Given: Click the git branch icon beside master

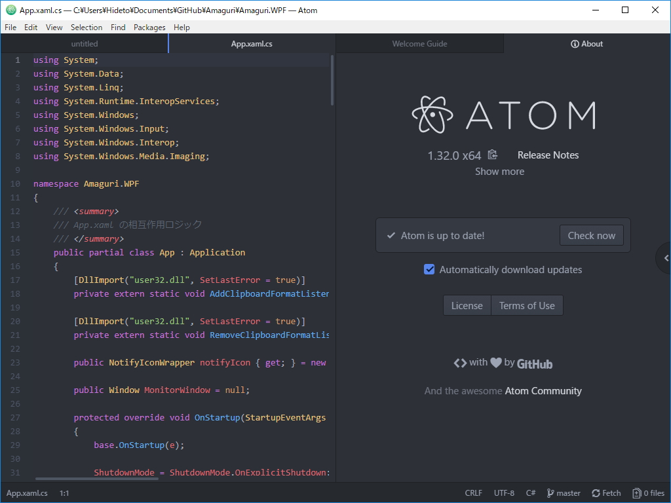Looking at the screenshot, I should [x=550, y=493].
